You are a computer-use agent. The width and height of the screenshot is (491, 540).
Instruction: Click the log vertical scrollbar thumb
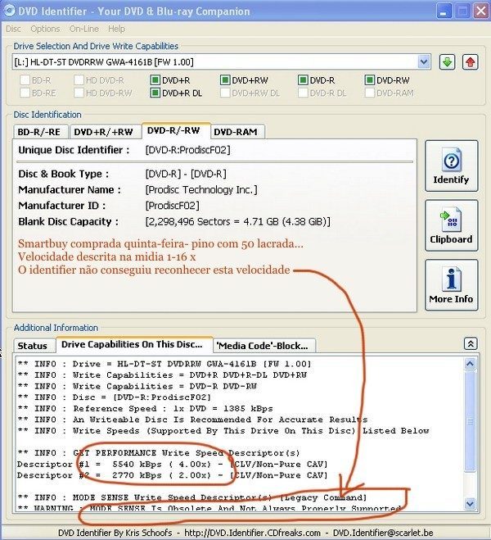click(470, 421)
